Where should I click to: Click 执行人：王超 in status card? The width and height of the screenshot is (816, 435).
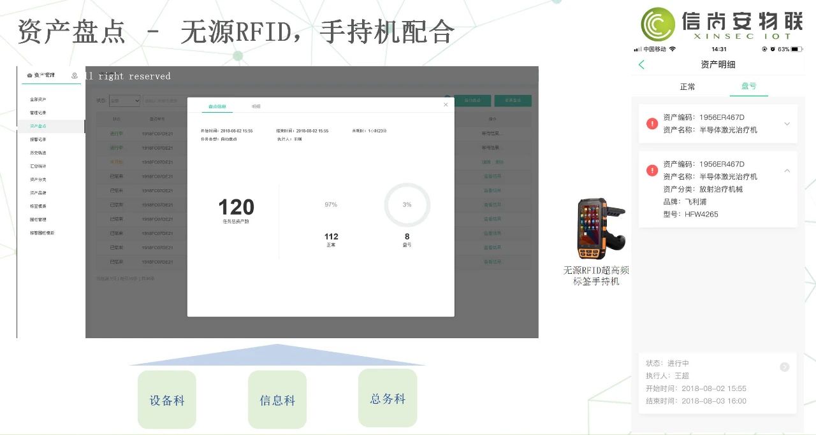pos(667,376)
